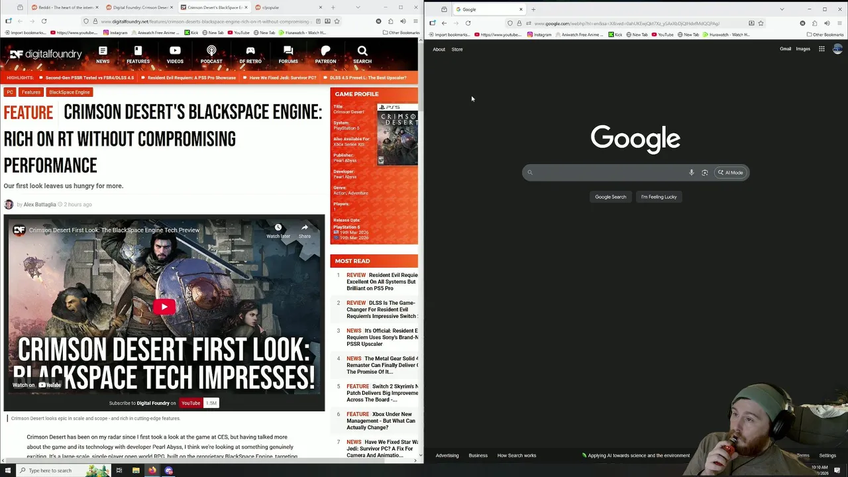This screenshot has height=477, width=848.
Task: Bookmark the Google page with star
Action: 761,23
